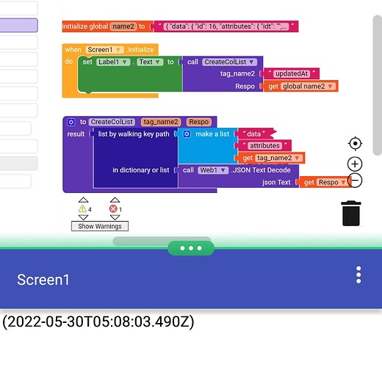Select the JSON string value of global name2
The image size is (382, 367).
[x=226, y=26]
